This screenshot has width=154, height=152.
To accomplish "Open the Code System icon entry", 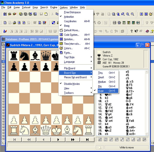I will (x=71, y=35).
